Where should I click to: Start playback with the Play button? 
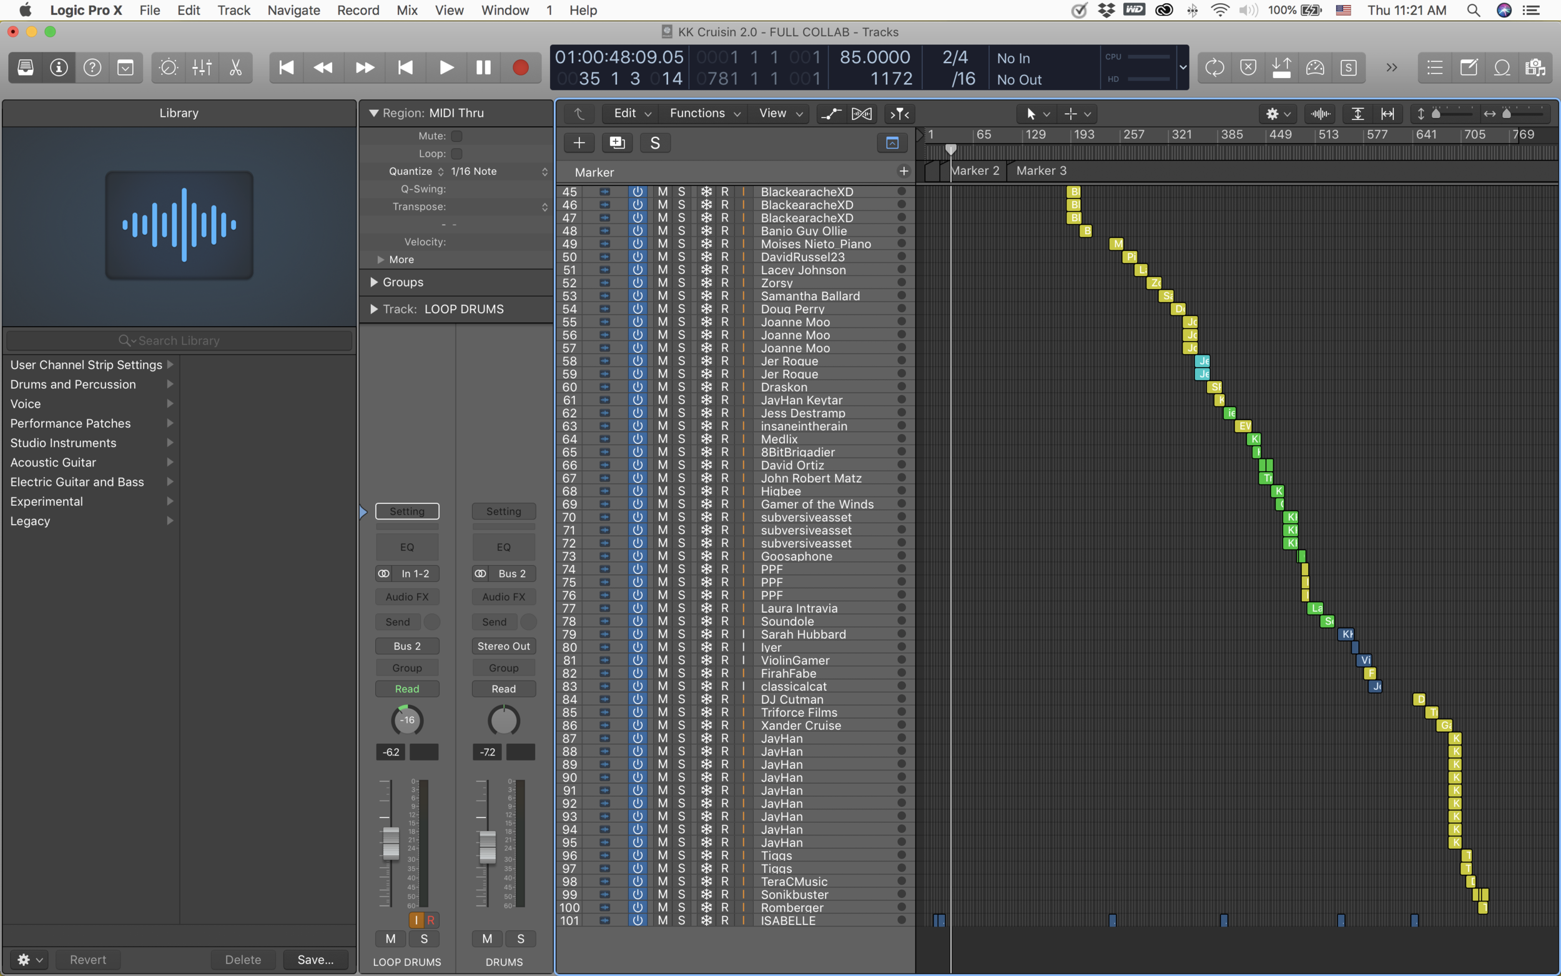click(x=446, y=67)
